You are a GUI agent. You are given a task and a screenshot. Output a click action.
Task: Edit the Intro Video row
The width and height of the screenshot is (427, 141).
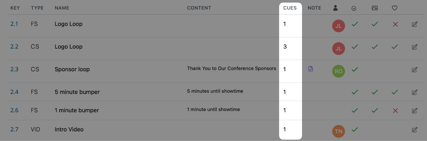point(414,130)
